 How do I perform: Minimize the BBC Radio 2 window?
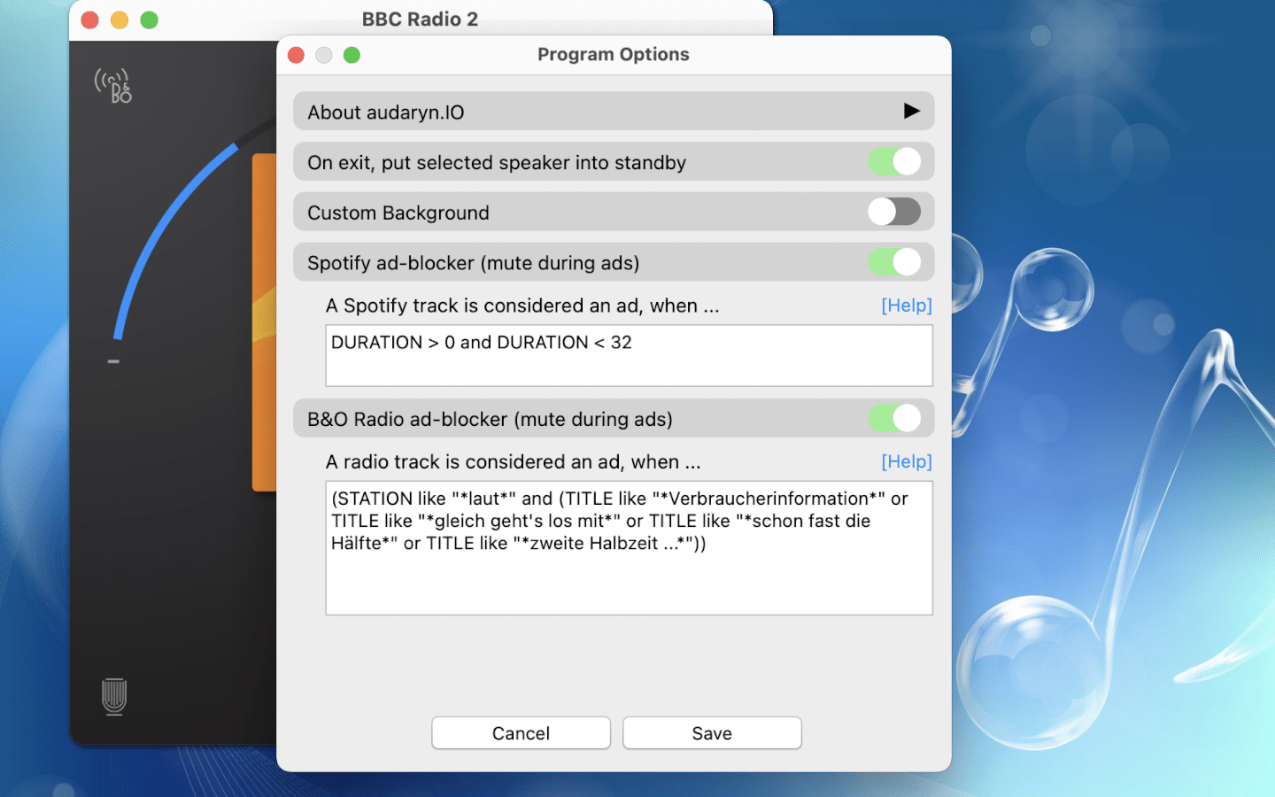click(120, 19)
